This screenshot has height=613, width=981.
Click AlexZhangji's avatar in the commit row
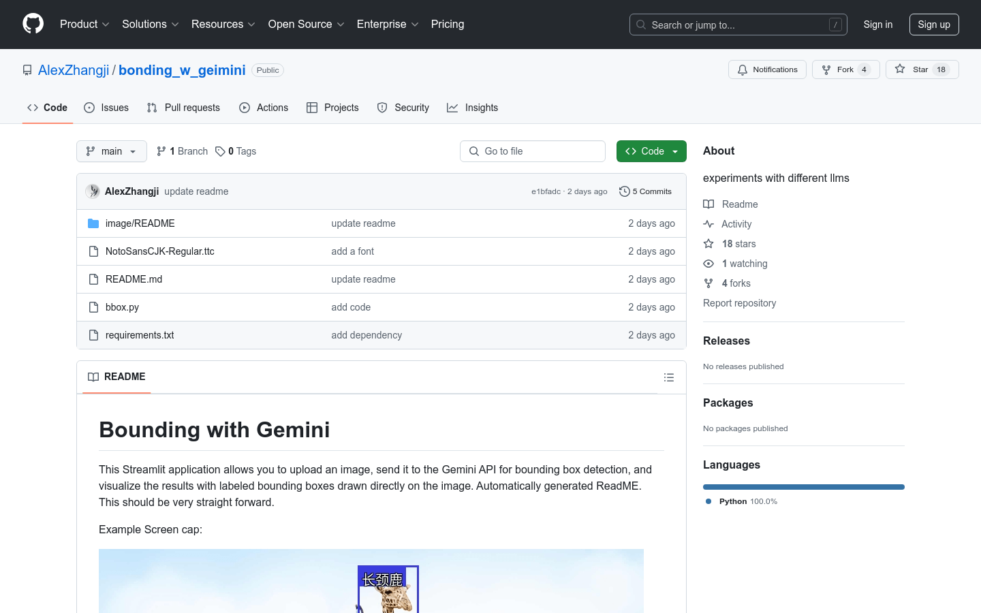[93, 191]
